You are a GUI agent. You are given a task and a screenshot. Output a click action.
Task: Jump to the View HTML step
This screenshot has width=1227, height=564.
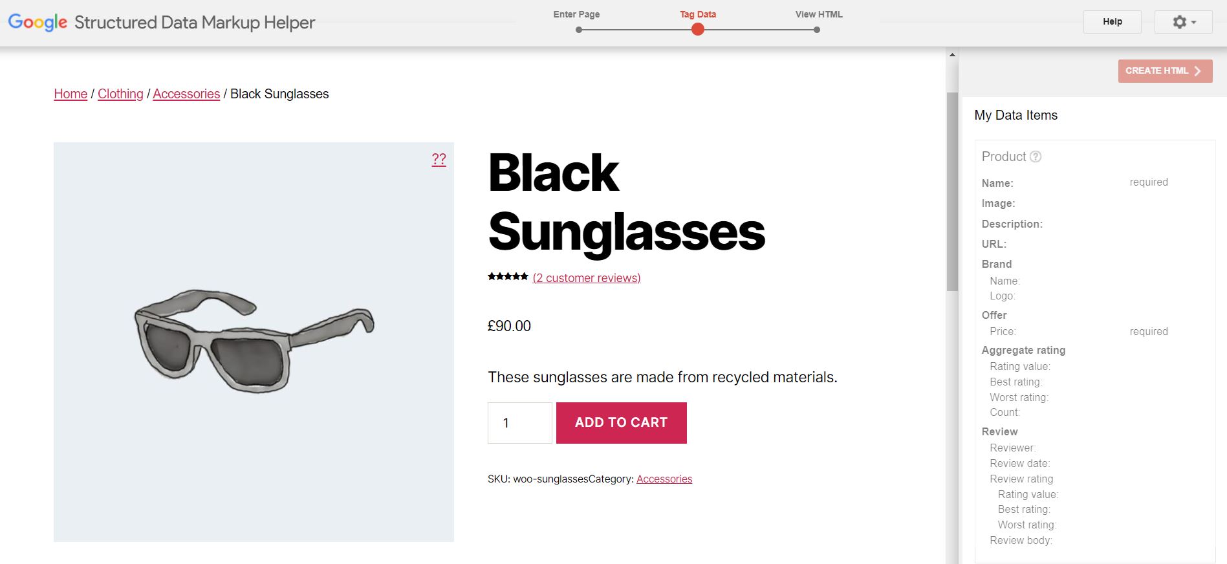tap(817, 29)
